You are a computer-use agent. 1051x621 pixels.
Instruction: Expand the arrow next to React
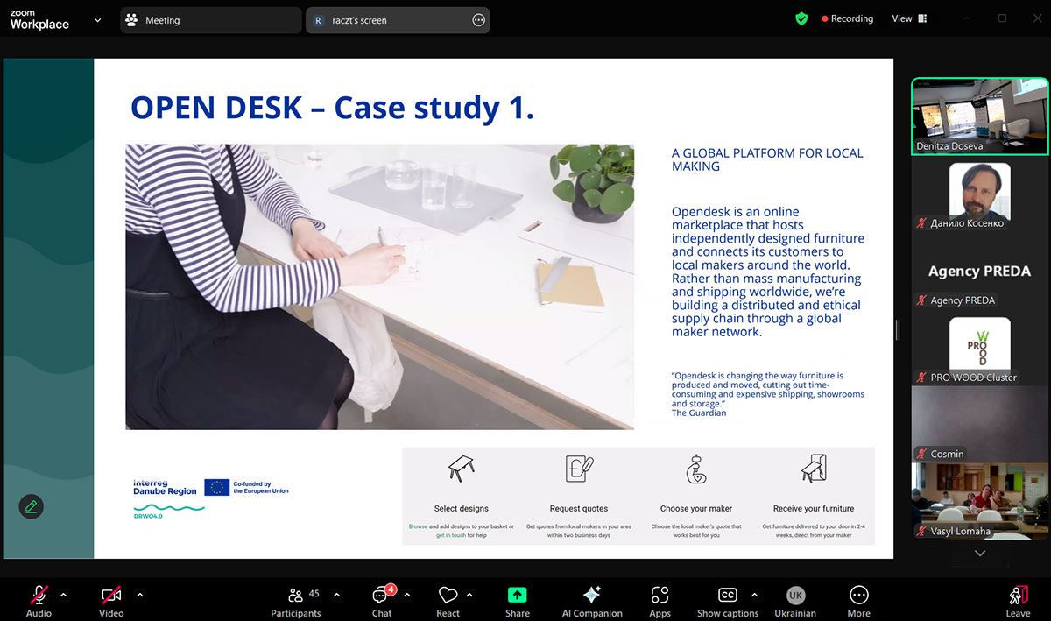pyautogui.click(x=469, y=595)
